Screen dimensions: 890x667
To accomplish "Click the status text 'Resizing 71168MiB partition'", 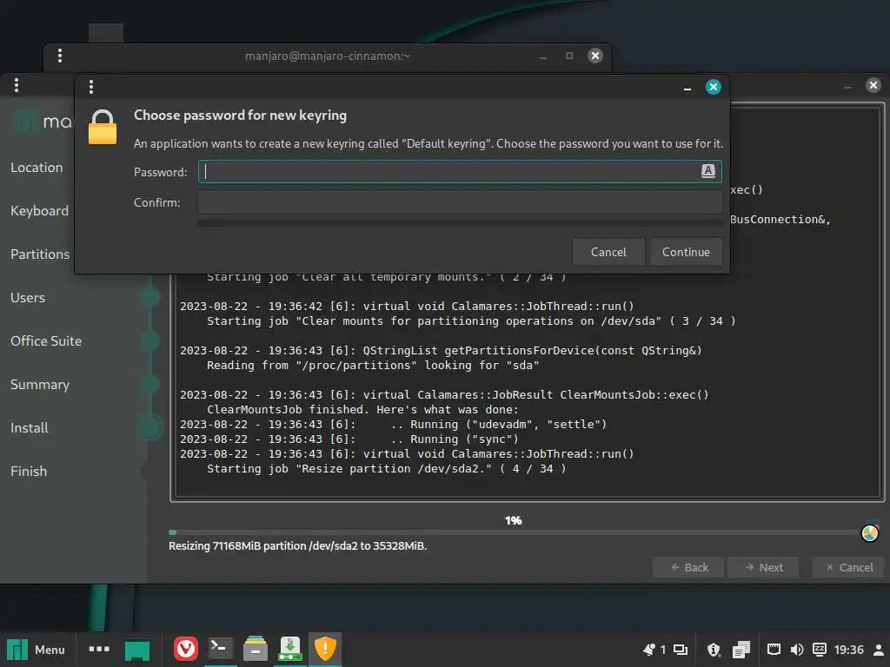I will tap(297, 545).
